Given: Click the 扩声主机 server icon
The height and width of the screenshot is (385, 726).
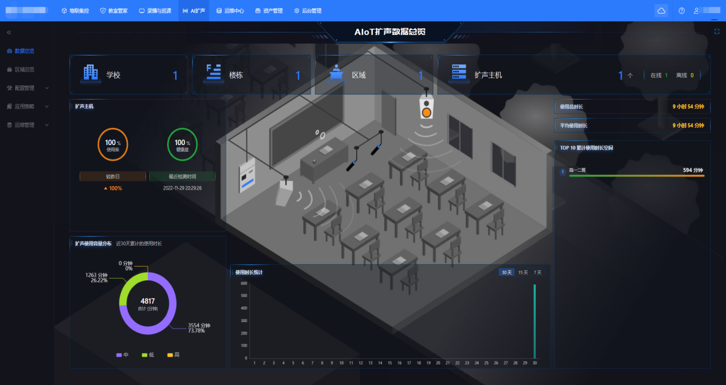Looking at the screenshot, I should point(459,74).
